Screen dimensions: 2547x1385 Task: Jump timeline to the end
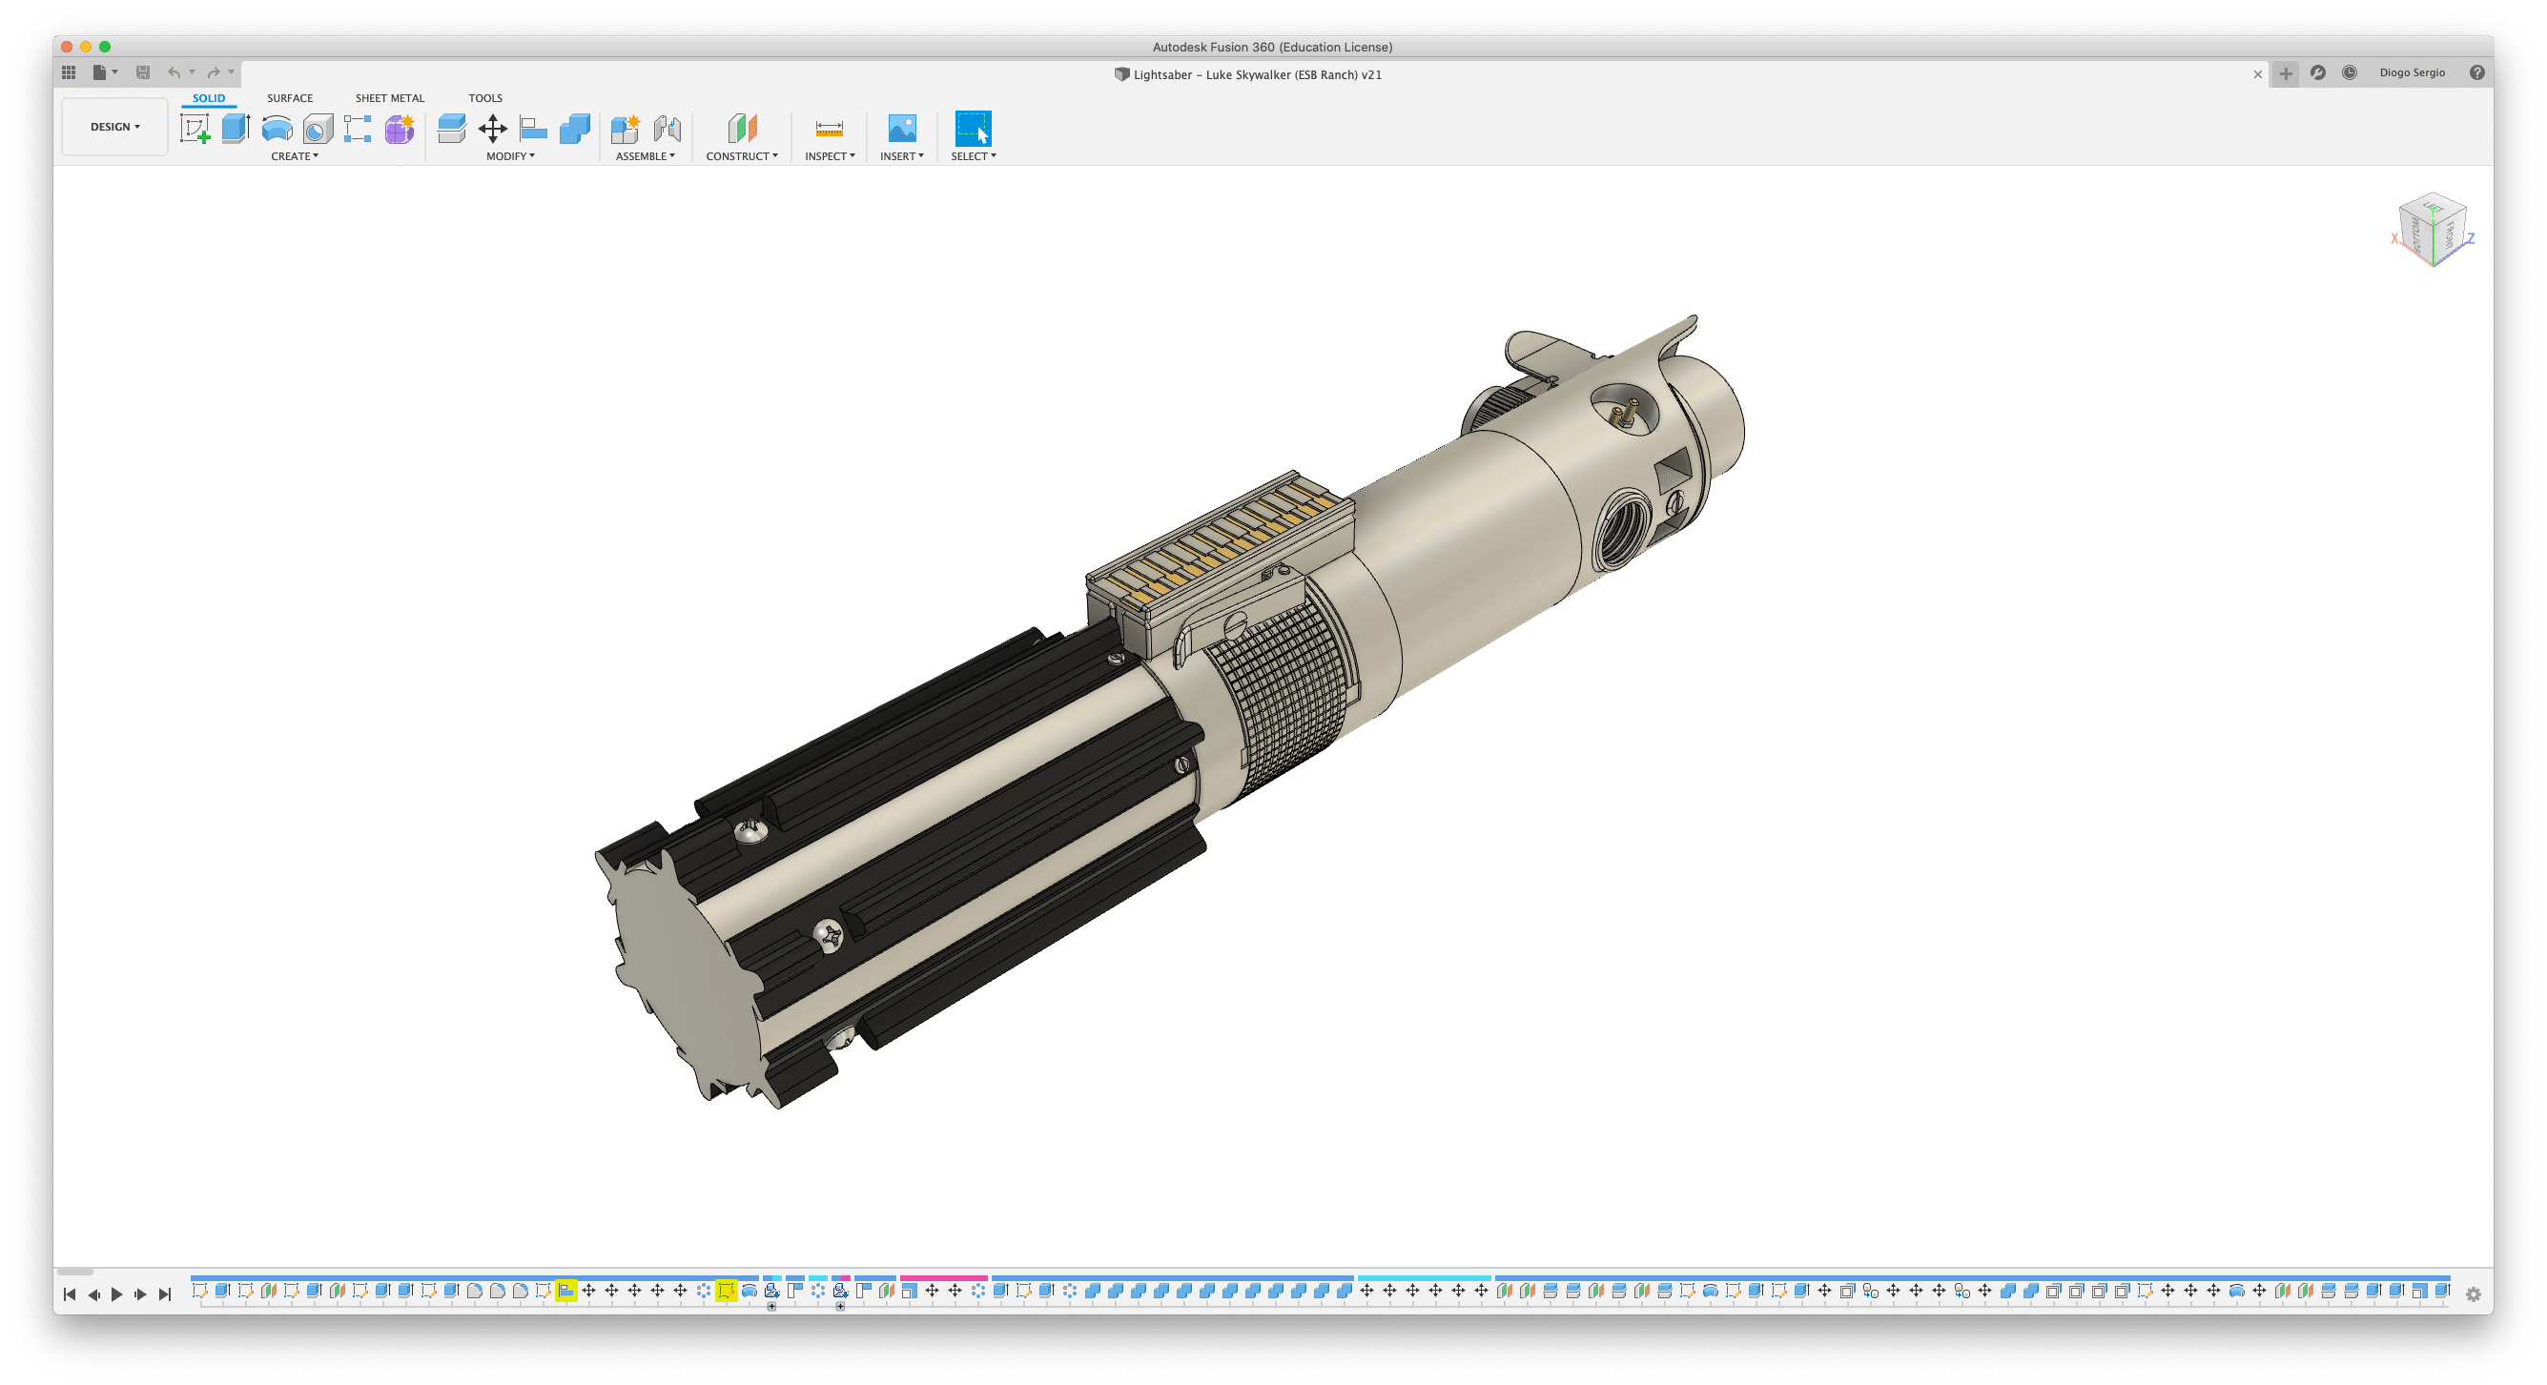tap(165, 1294)
